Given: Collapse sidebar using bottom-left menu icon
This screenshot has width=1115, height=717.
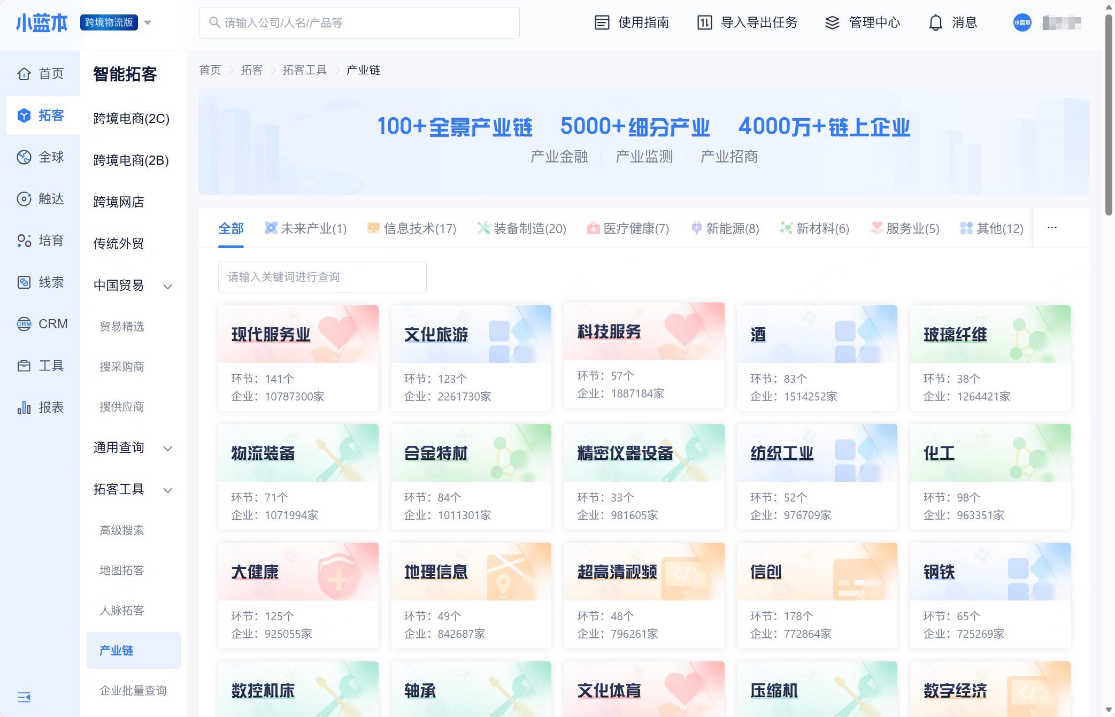Looking at the screenshot, I should (x=24, y=697).
